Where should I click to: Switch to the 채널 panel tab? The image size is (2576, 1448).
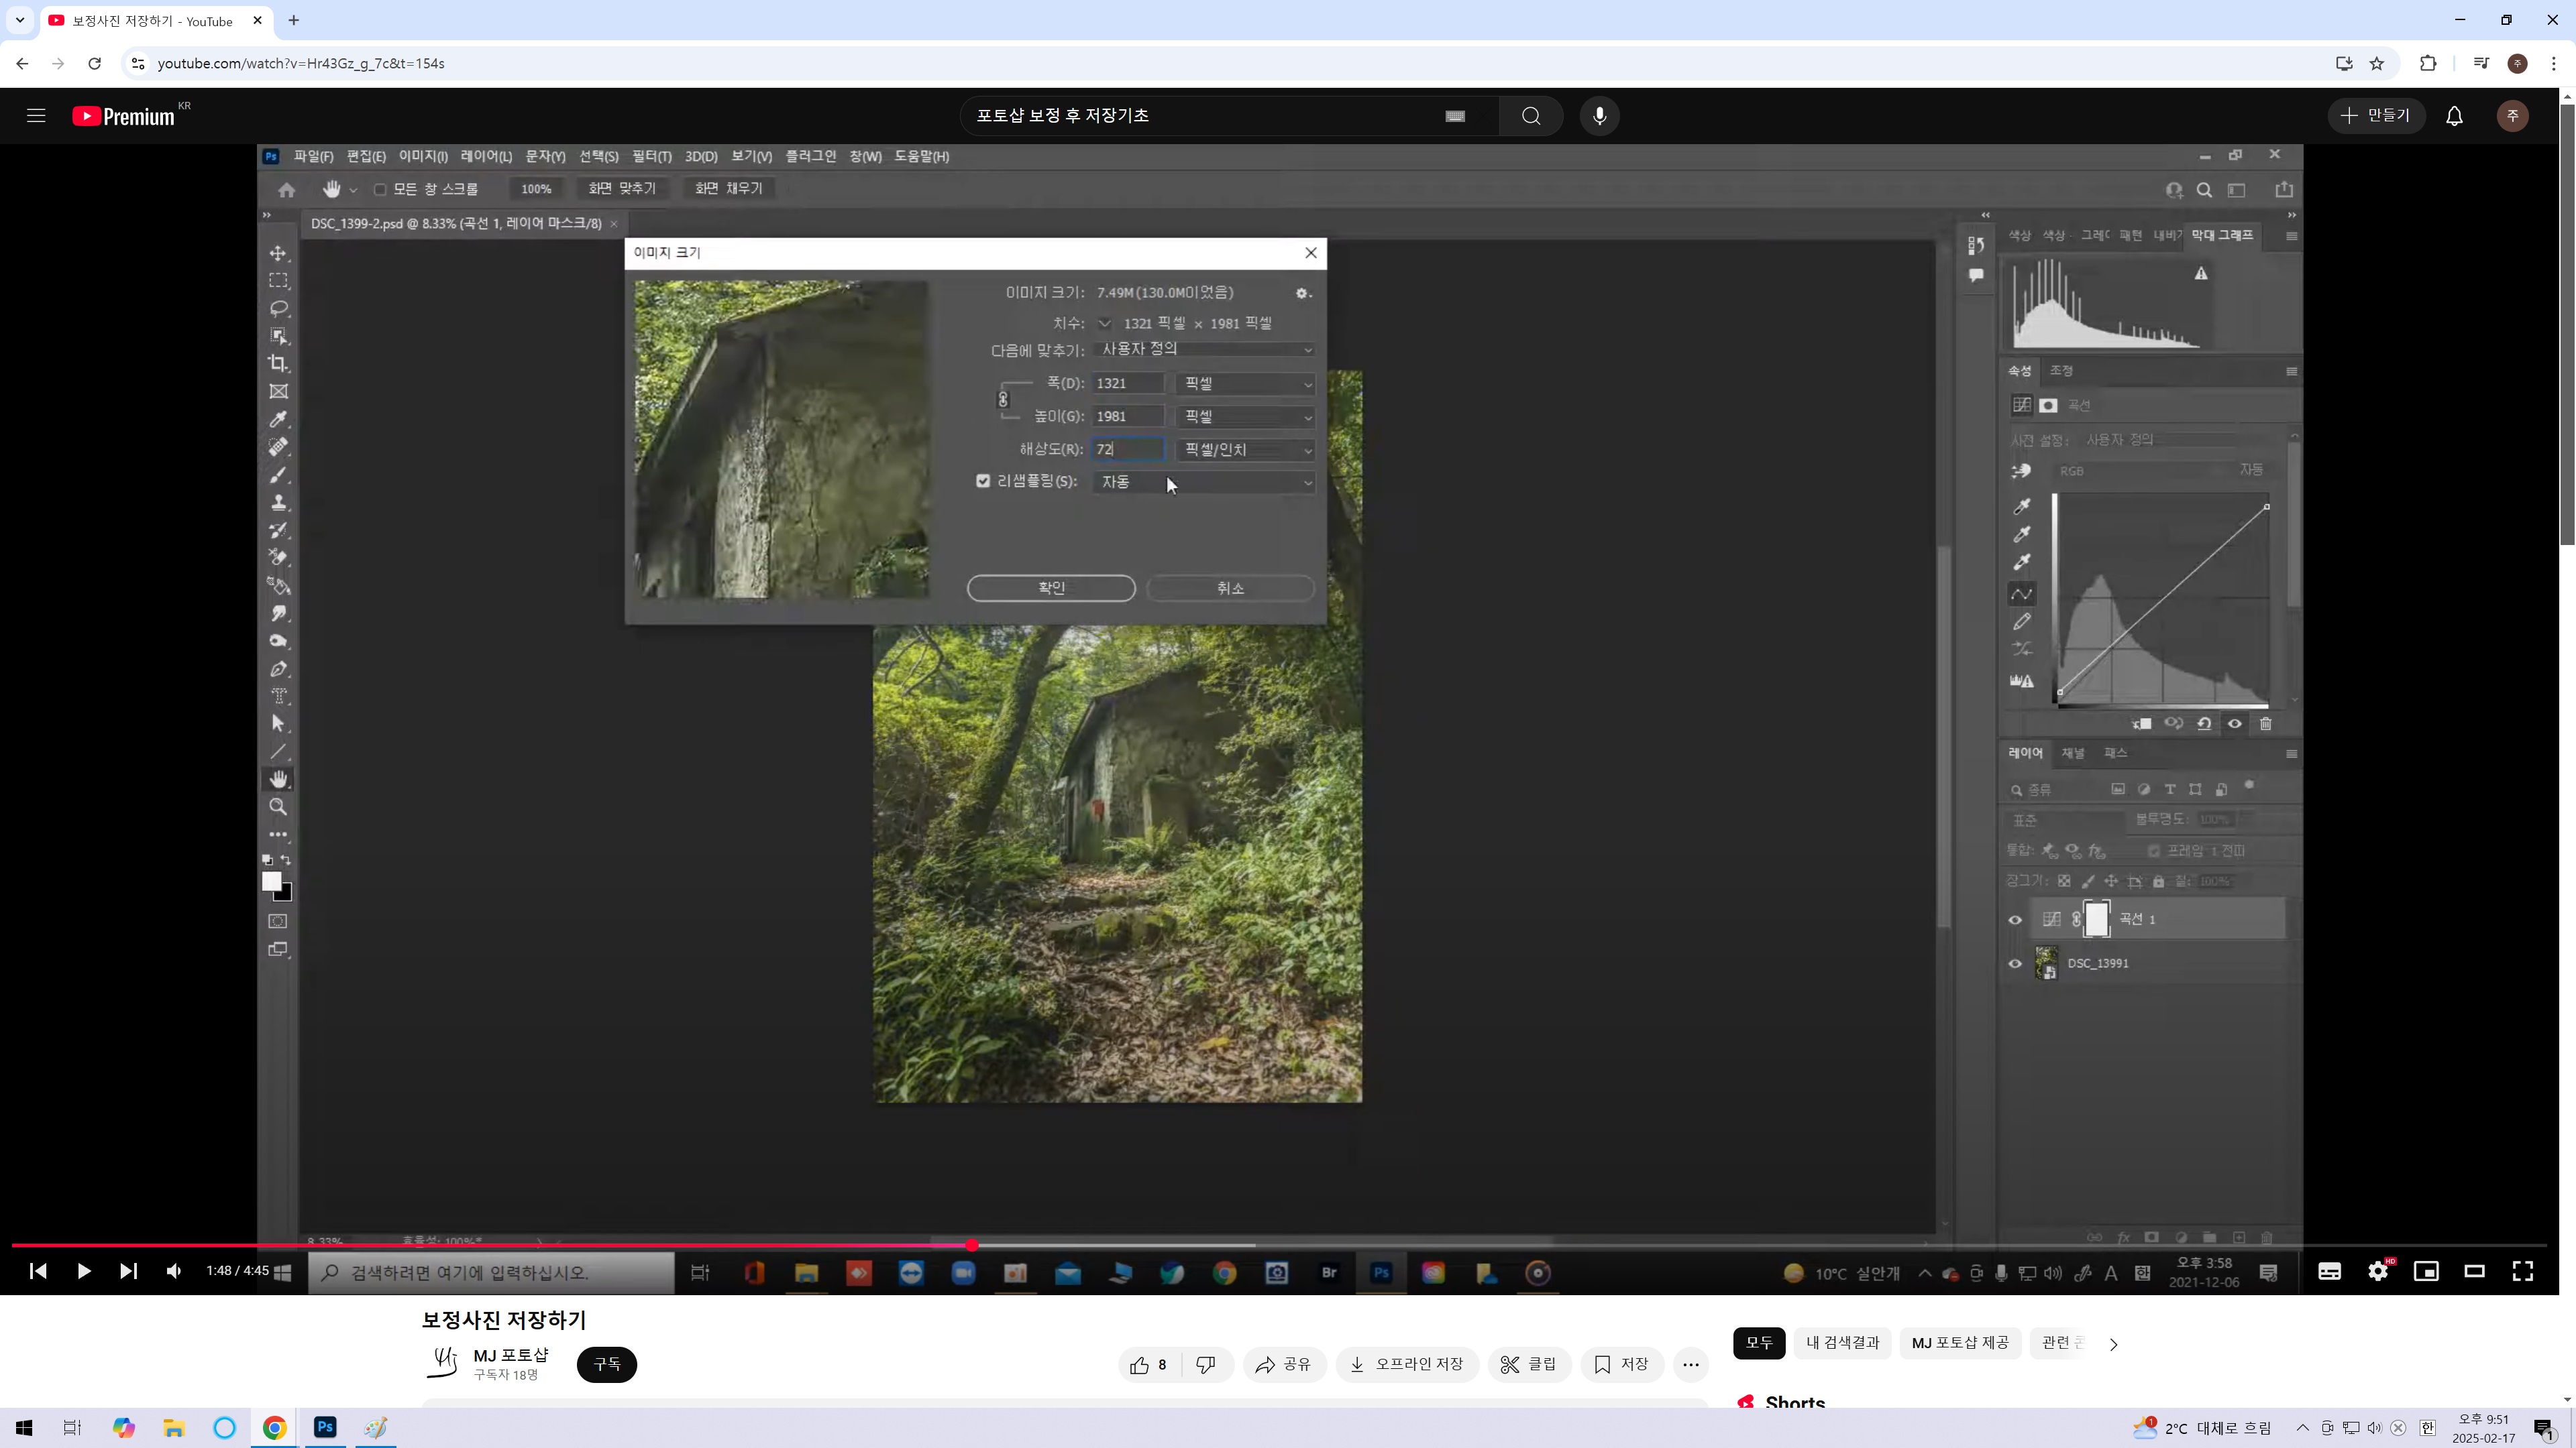tap(2072, 752)
